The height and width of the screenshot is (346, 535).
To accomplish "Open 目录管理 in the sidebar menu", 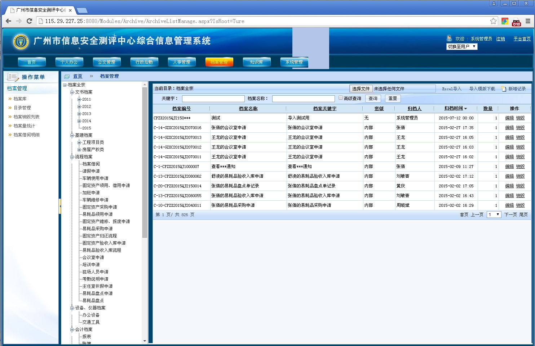I will (22, 108).
